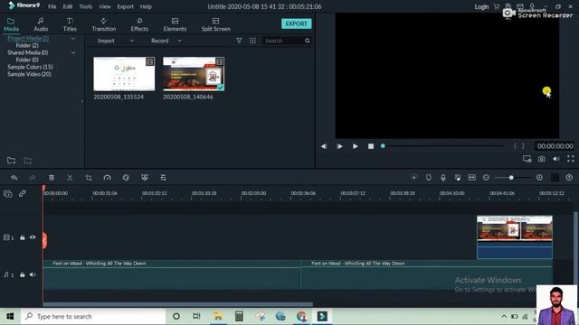
Task: Click the Add track icon
Action: coord(8,194)
